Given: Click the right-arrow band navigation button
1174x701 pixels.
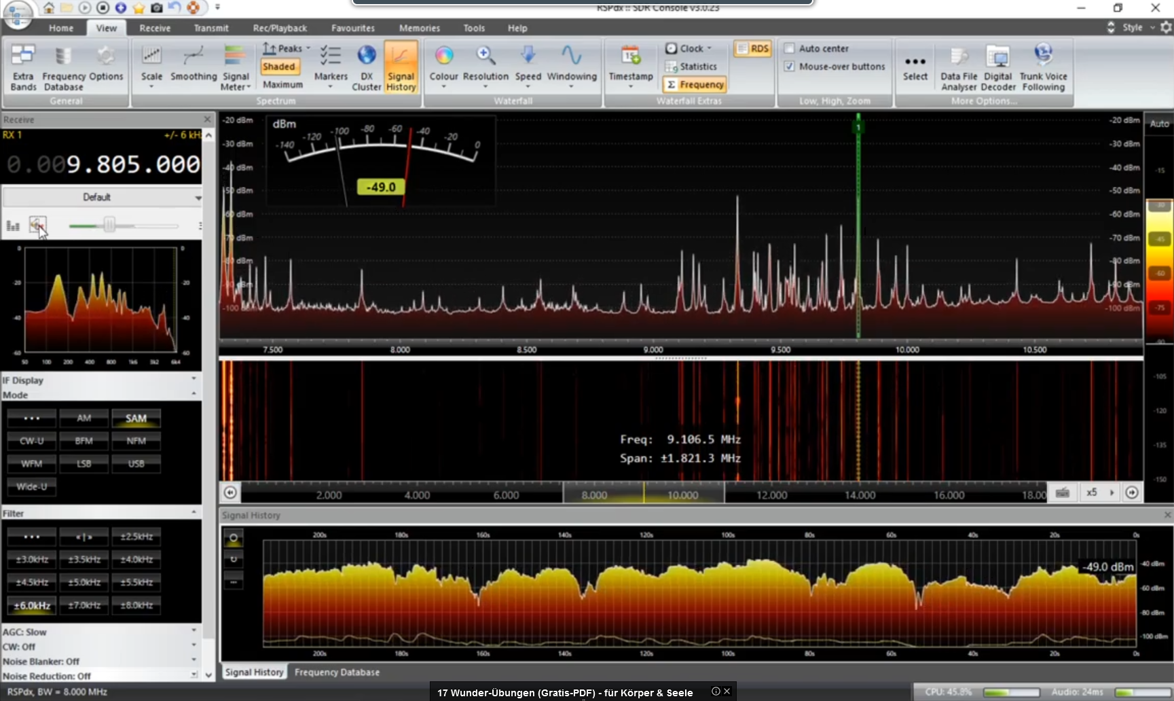Looking at the screenshot, I should (1132, 492).
